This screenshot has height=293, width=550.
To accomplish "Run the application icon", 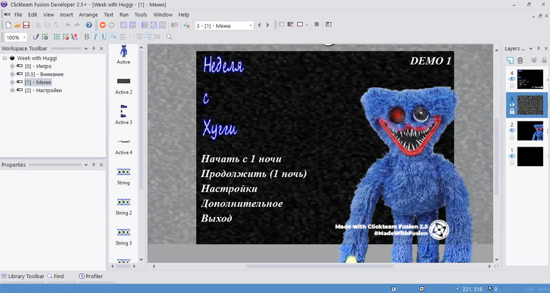I will click(290, 24).
